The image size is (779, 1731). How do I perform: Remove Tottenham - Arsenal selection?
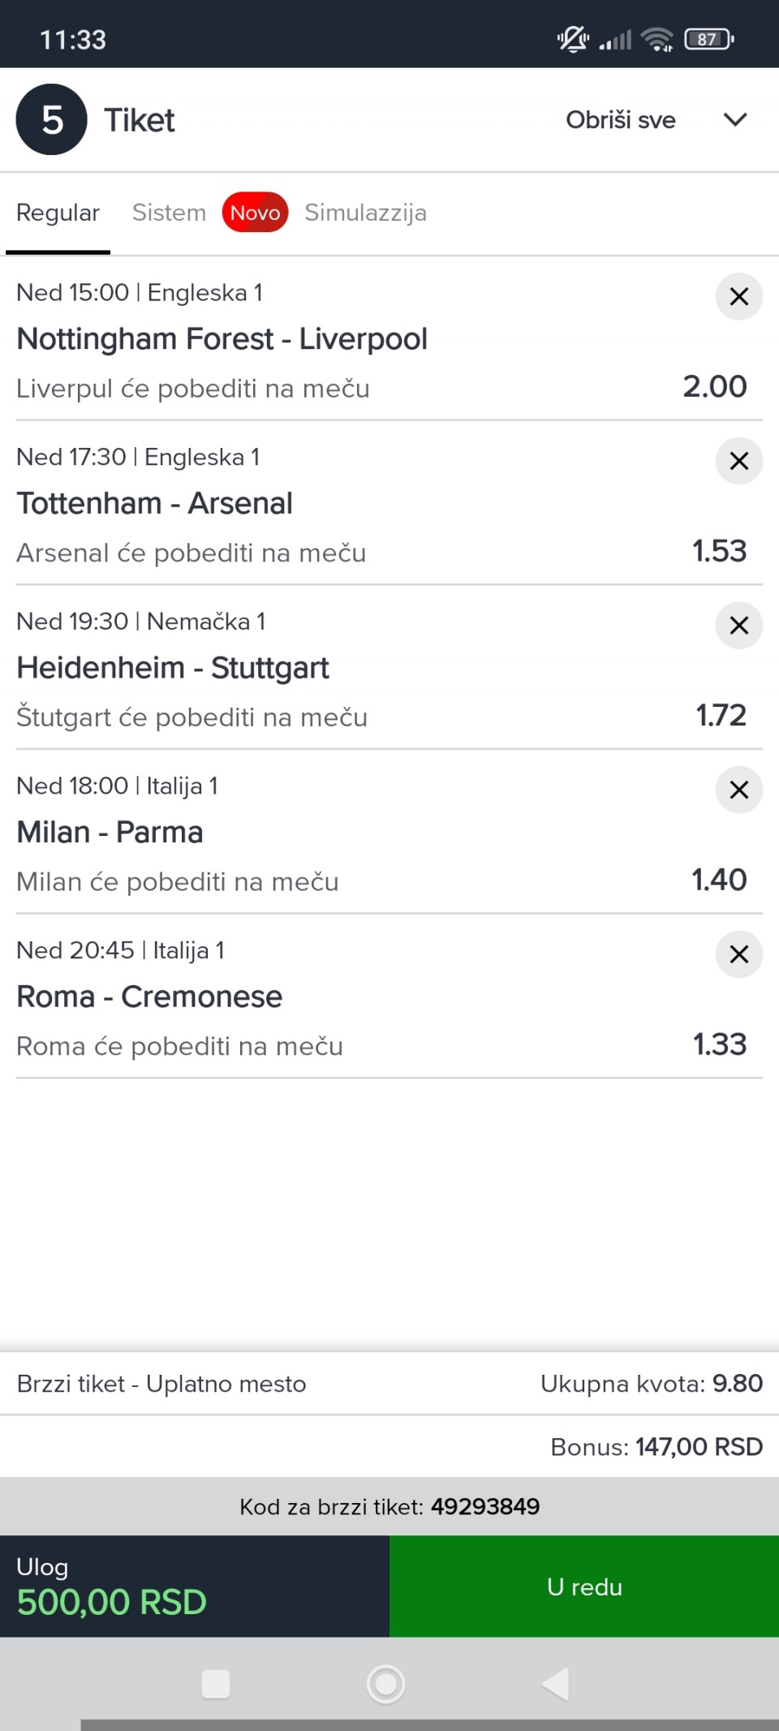(x=738, y=461)
